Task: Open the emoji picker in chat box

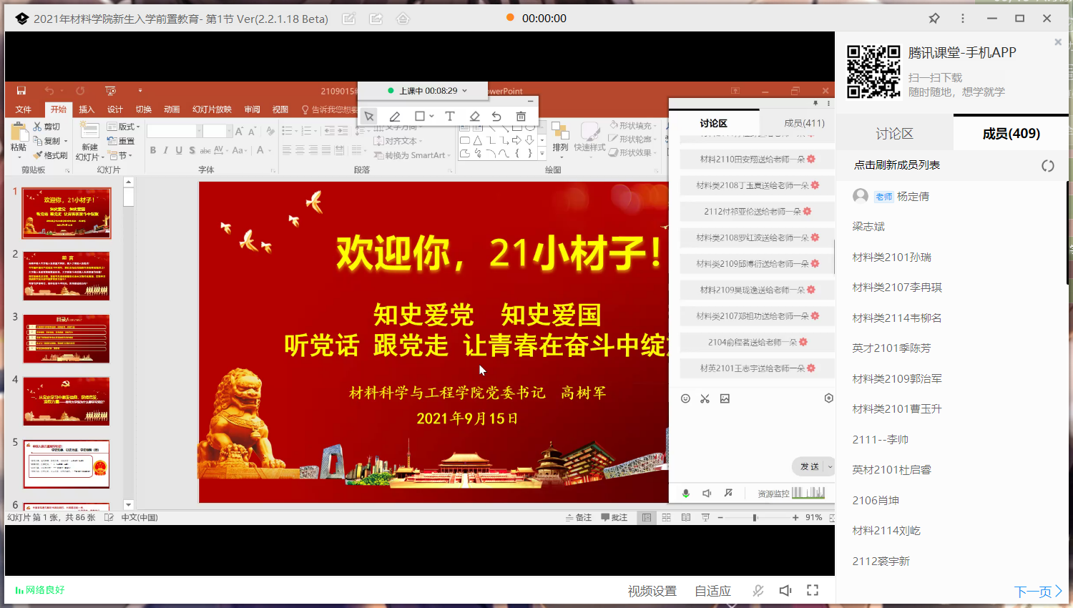Action: pyautogui.click(x=685, y=398)
